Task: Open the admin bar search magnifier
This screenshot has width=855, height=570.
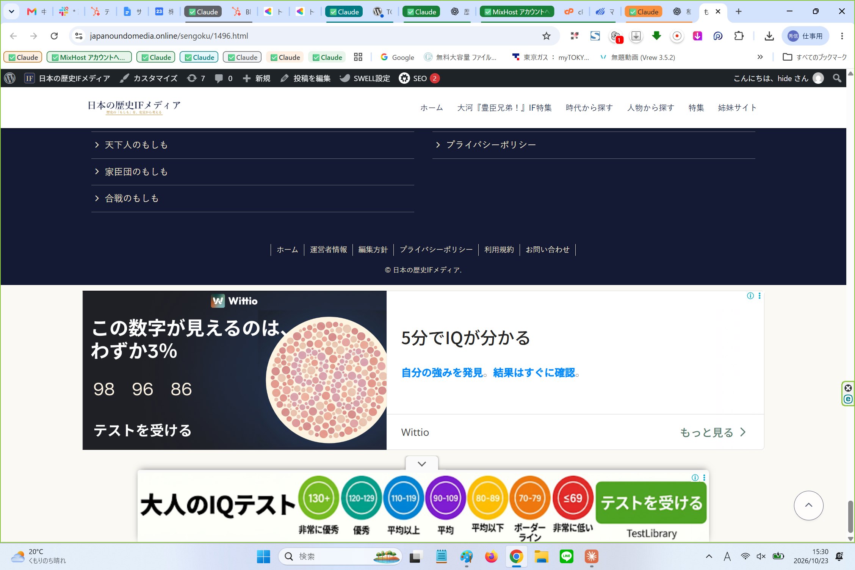Action: [x=837, y=78]
